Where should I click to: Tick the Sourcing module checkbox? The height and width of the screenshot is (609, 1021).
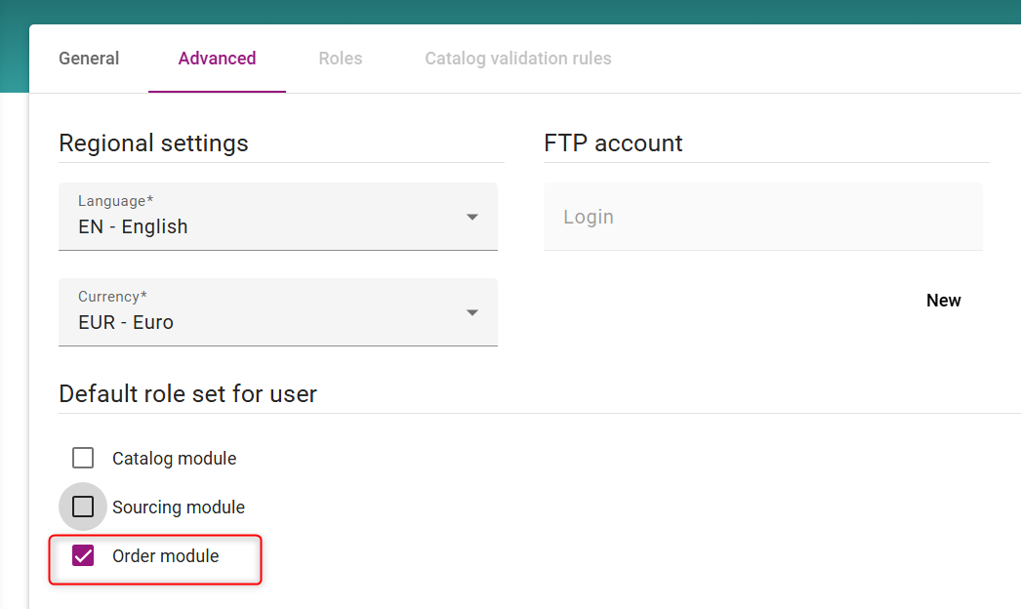click(83, 507)
